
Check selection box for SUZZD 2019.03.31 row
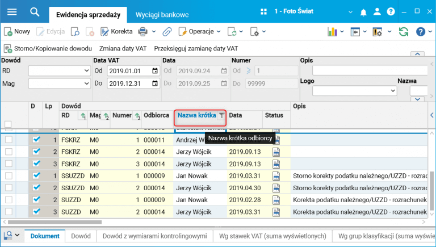tap(9, 212)
